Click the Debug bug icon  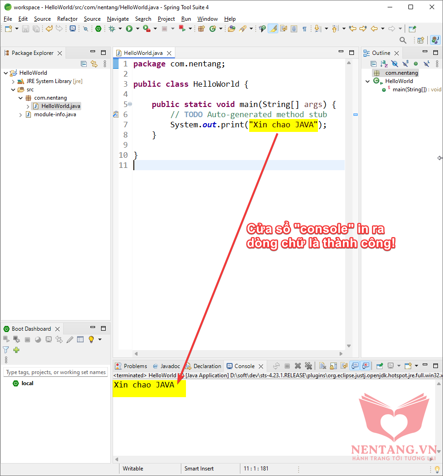point(112,29)
